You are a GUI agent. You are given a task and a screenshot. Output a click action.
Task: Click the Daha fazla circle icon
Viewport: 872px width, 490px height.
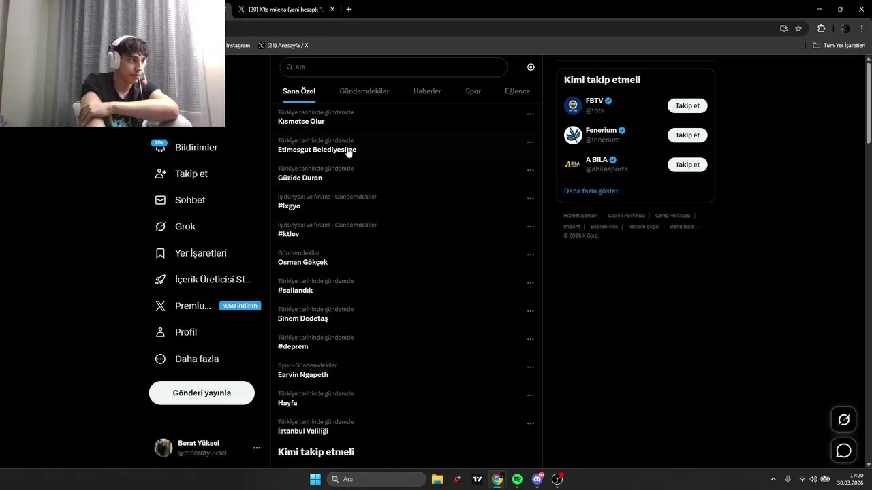(x=160, y=359)
